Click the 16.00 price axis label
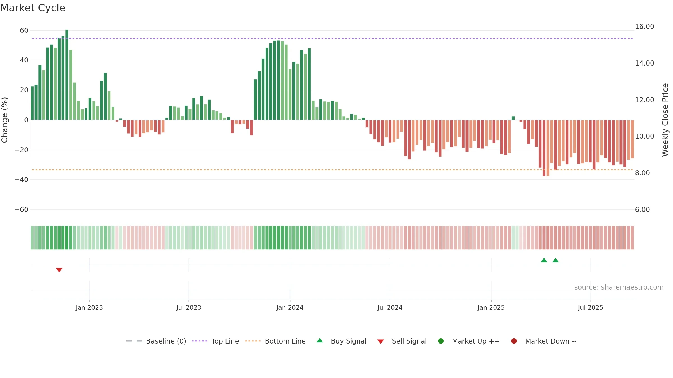The height and width of the screenshot is (378, 673). 645,27
